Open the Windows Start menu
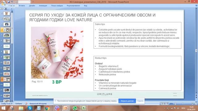The image size is (198, 111). (3, 108)
